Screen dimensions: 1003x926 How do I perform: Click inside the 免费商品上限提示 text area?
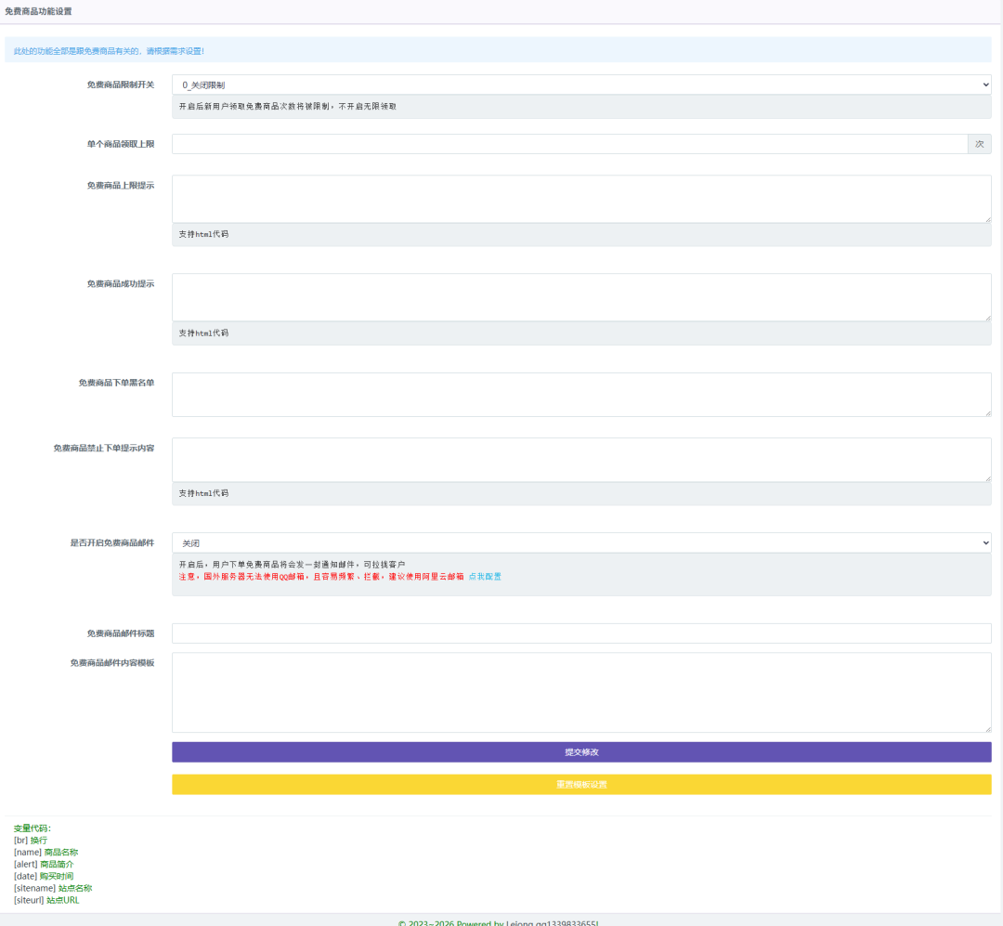pos(581,199)
